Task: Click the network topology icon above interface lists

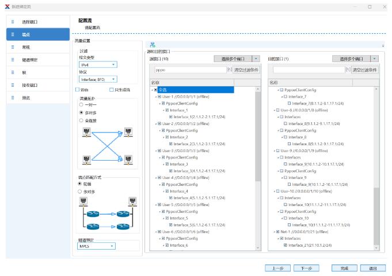Action: coord(153,45)
